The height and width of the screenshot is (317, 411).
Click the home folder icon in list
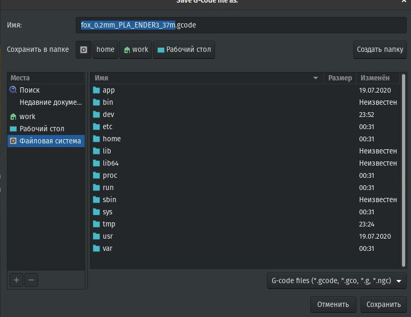click(96, 139)
